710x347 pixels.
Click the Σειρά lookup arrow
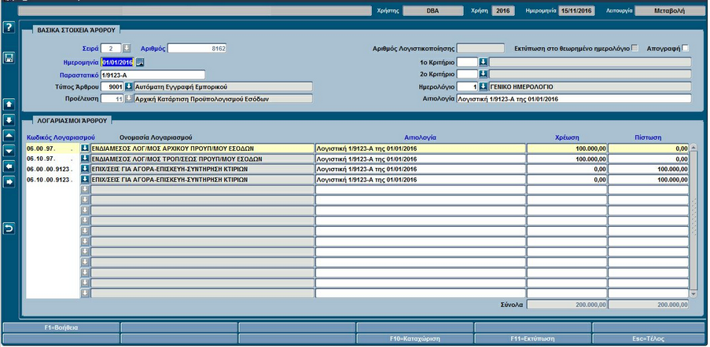tap(127, 48)
